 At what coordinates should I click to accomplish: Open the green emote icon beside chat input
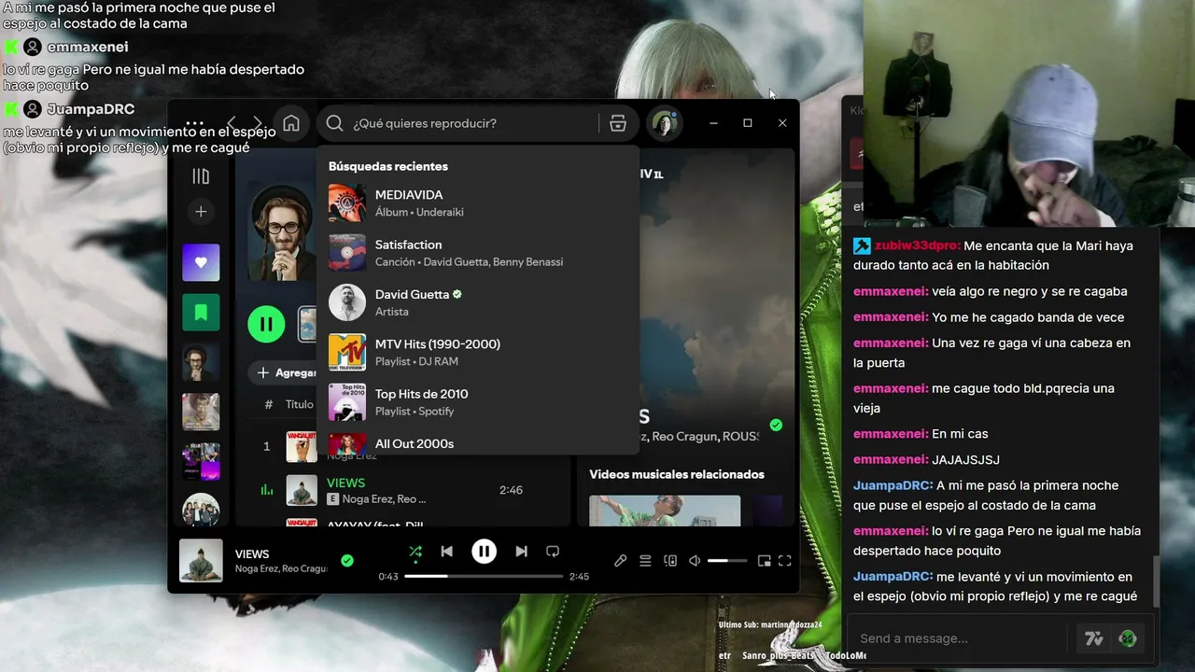(1128, 638)
